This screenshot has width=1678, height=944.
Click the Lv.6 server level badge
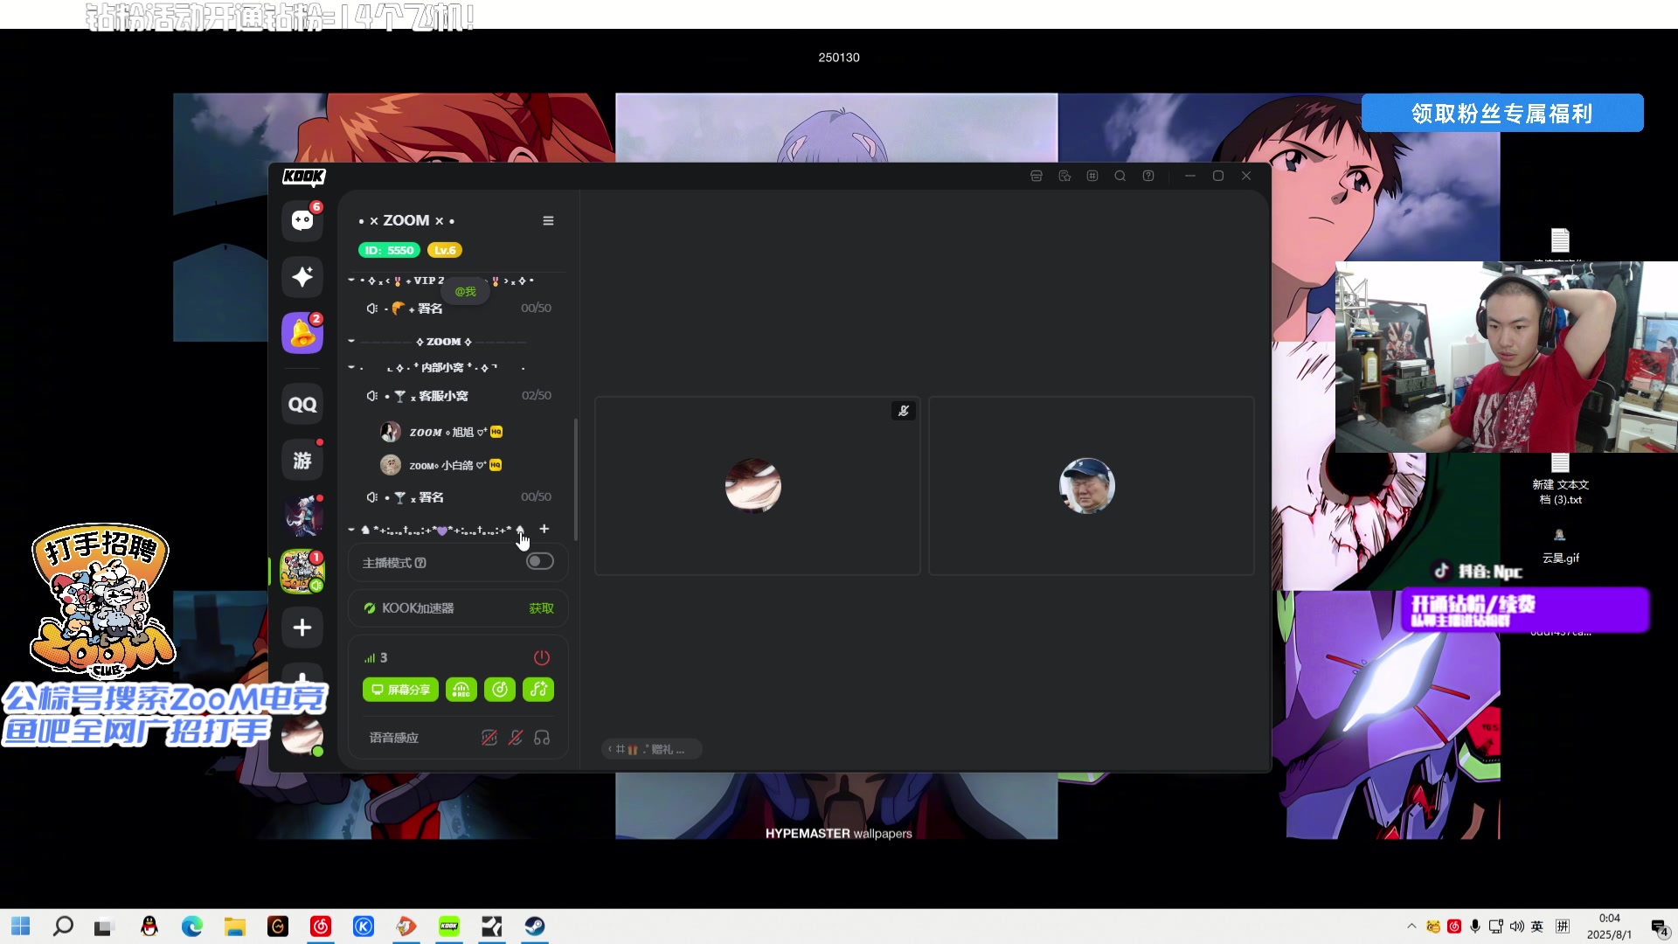pos(445,250)
